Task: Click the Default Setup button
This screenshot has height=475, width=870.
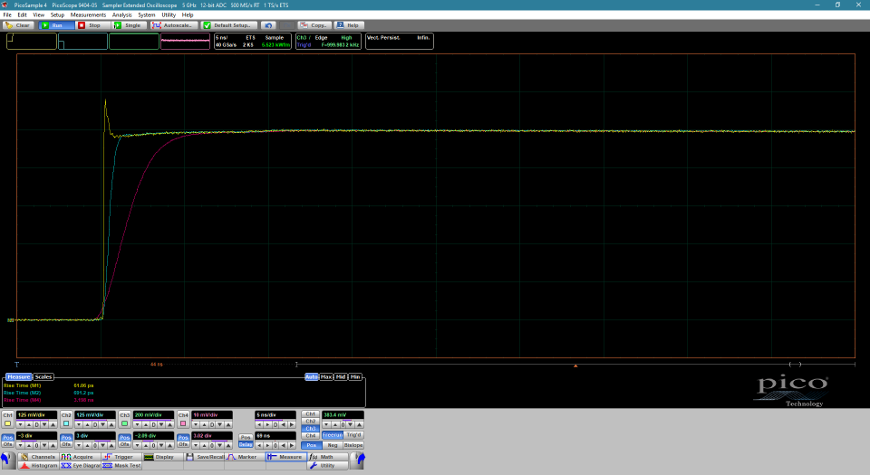Action: click(x=231, y=25)
